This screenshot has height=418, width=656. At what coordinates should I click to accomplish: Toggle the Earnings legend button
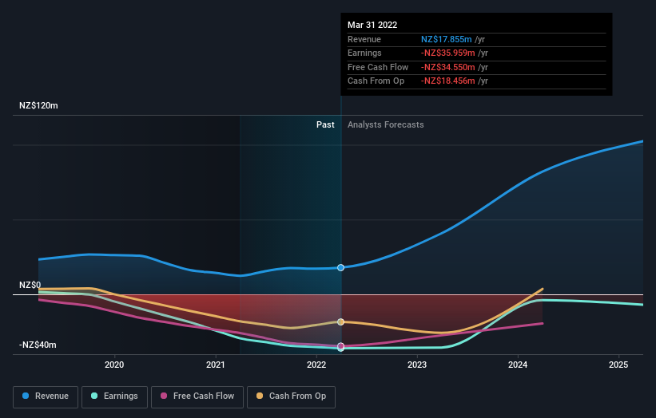point(114,396)
